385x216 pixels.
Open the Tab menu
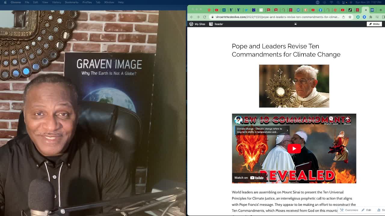(98, 2)
